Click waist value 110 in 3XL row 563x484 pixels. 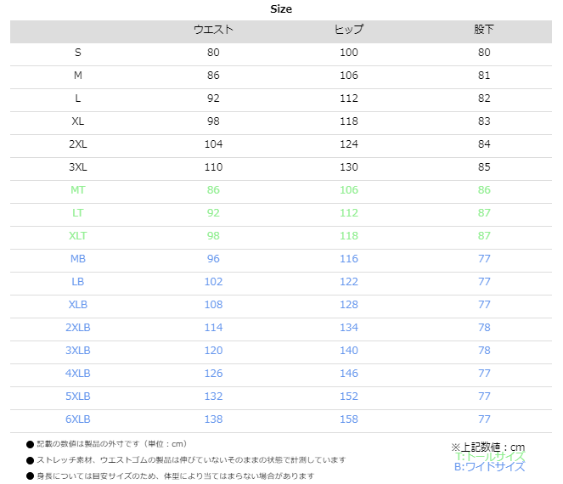click(x=213, y=167)
